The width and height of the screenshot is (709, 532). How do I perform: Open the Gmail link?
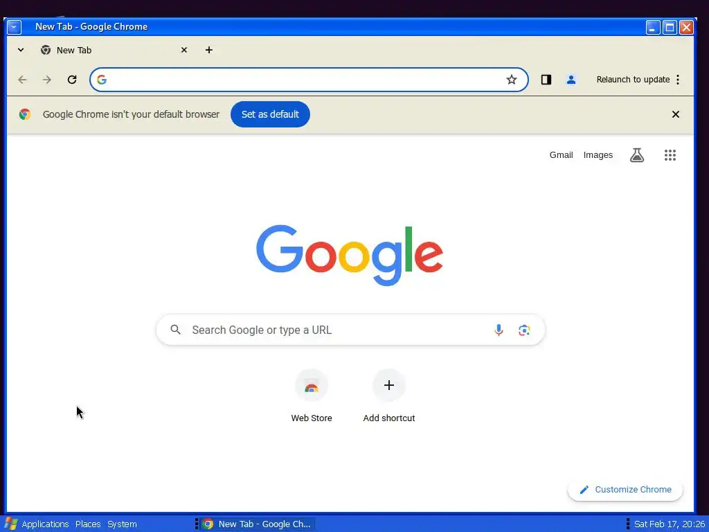(x=561, y=155)
